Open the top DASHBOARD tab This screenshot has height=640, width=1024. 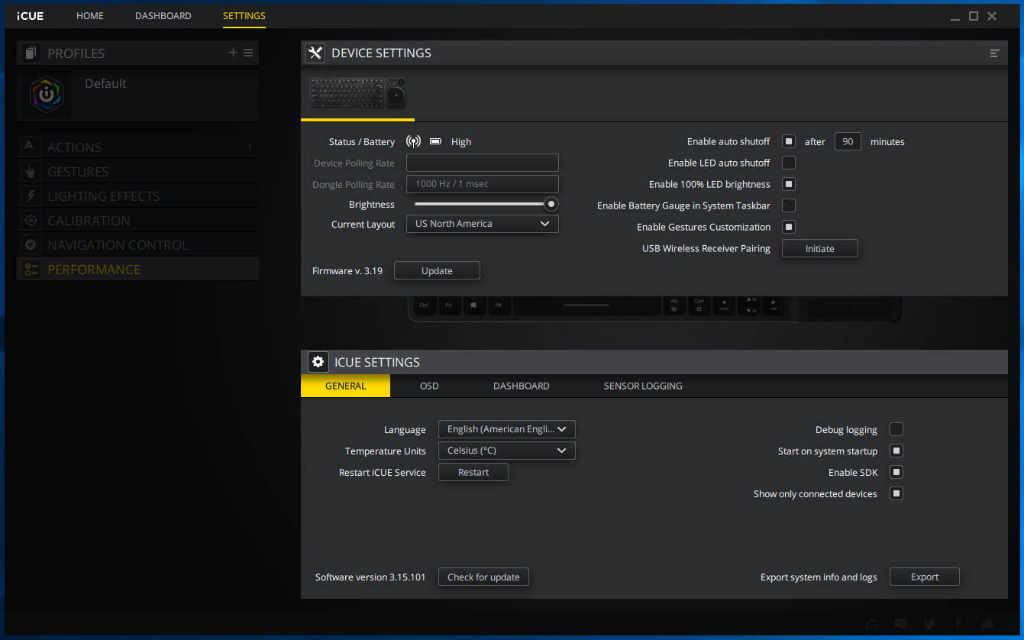coord(163,16)
